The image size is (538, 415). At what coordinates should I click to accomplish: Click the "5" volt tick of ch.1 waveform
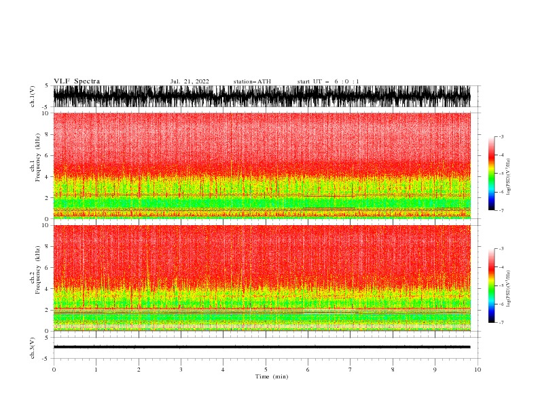(x=47, y=86)
